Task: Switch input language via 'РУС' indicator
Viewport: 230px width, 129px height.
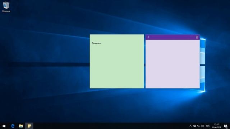Action: (x=208, y=126)
